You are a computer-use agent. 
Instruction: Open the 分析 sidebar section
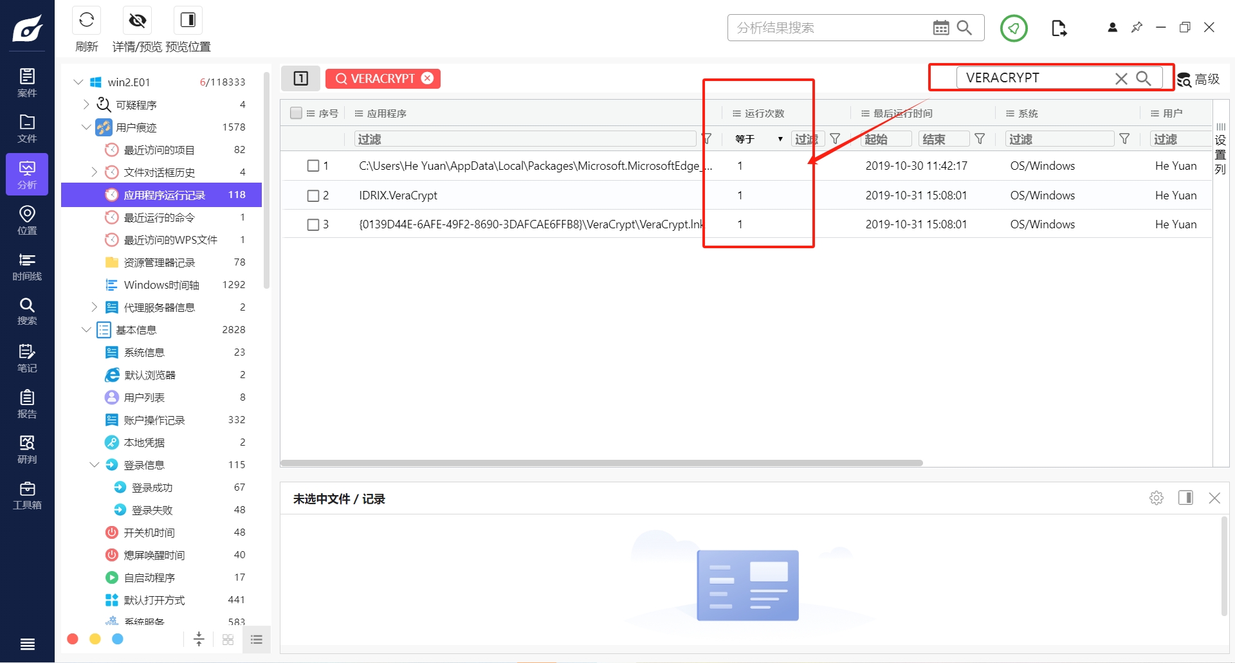[27, 174]
